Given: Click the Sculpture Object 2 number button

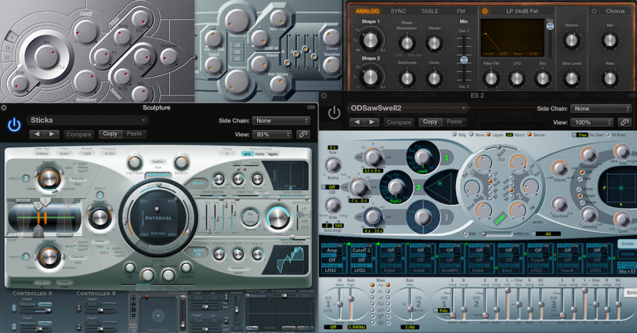Looking at the screenshot, I should (100, 195).
